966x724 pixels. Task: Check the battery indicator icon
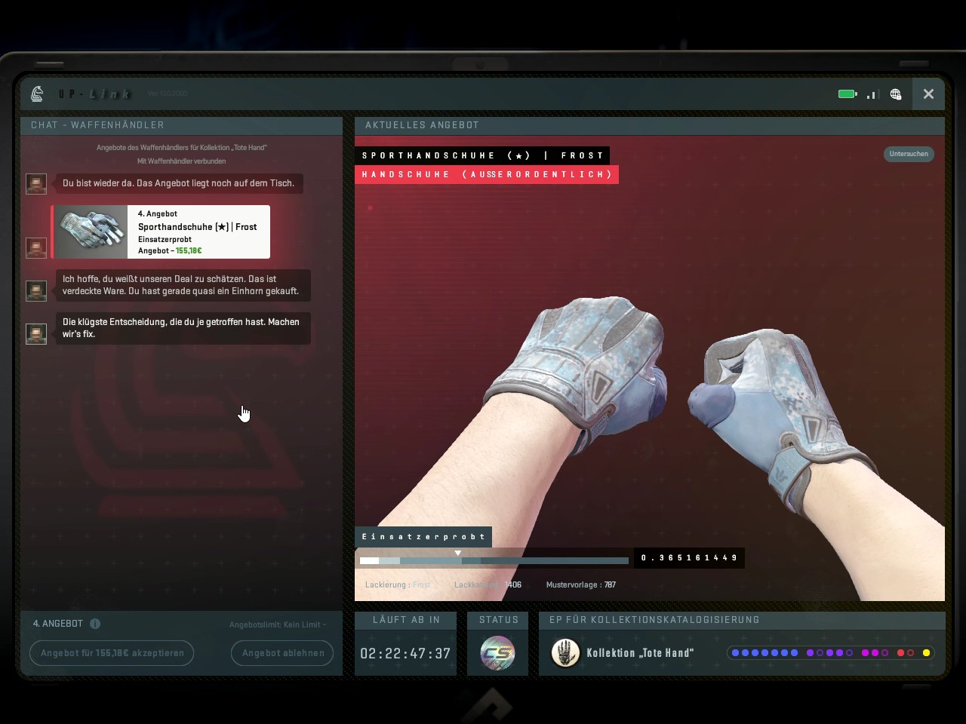point(848,94)
